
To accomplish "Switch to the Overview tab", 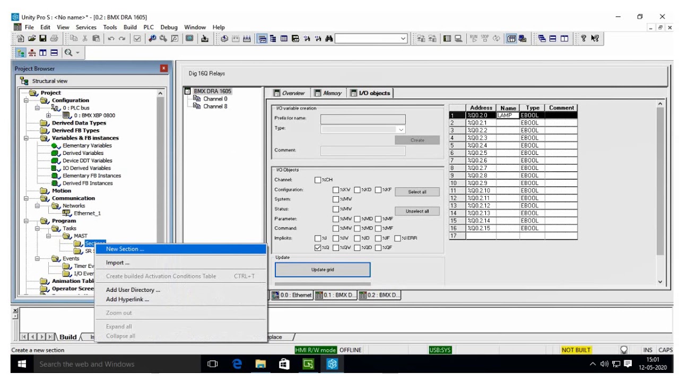I will pos(289,93).
